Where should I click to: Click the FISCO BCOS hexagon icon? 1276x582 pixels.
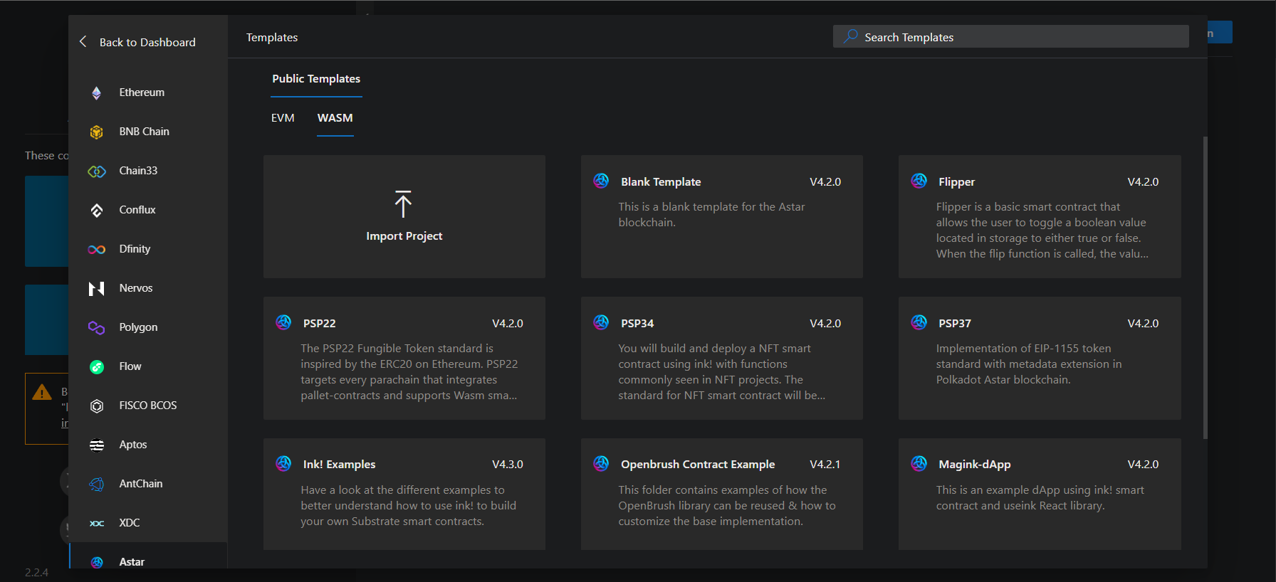(97, 406)
